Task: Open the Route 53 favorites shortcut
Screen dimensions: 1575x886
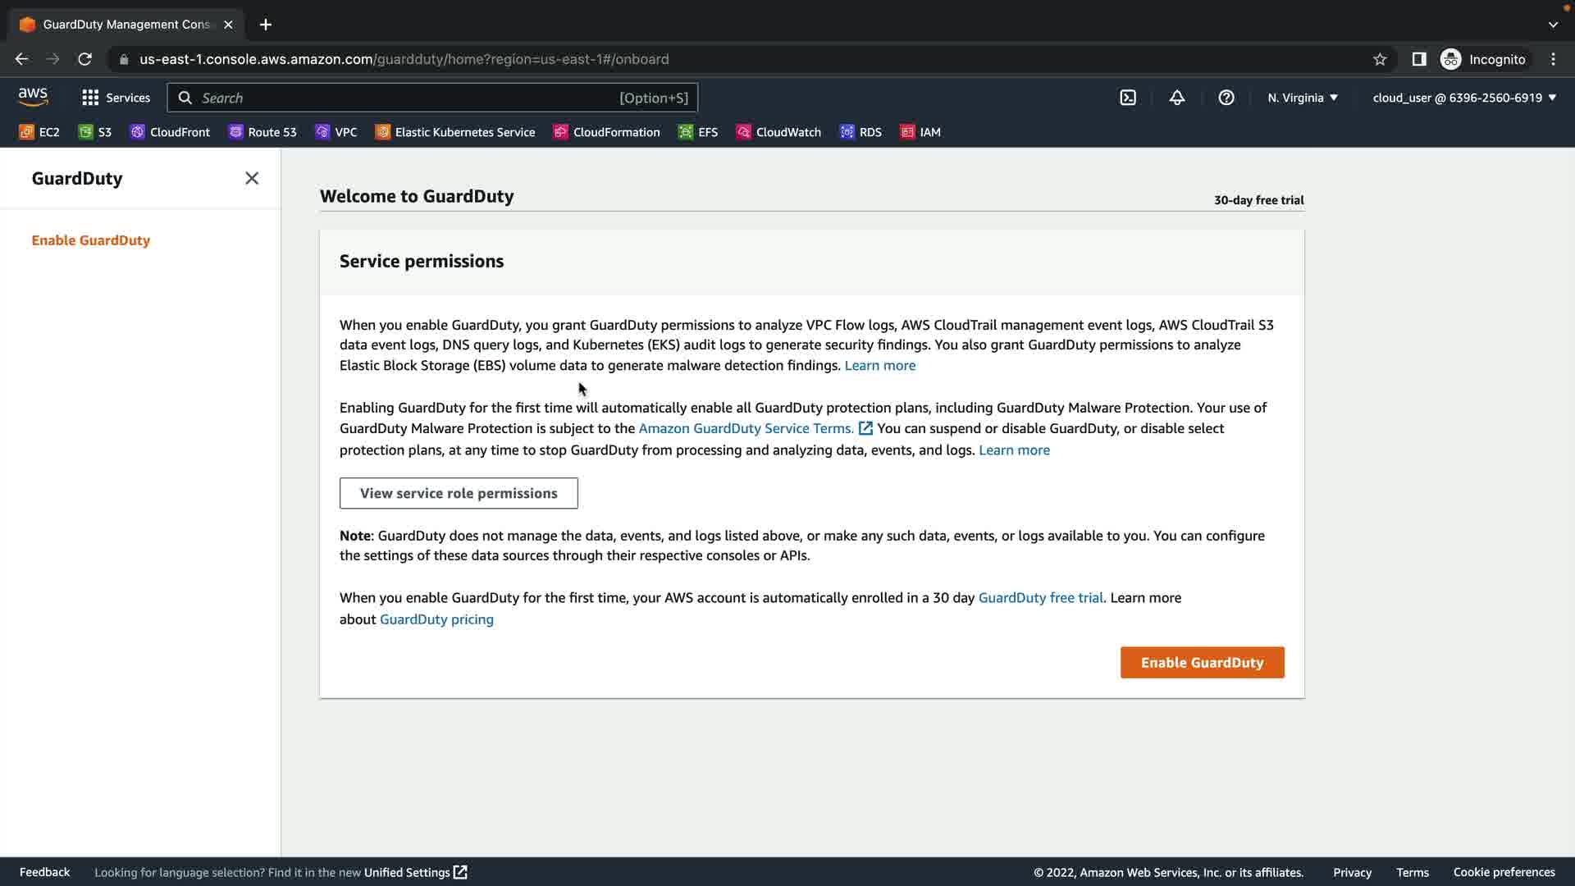Action: pos(262,132)
